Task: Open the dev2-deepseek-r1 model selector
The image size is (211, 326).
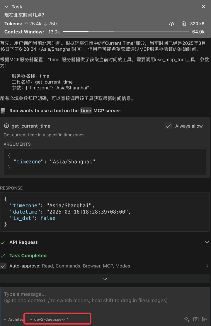Action: coord(57,319)
